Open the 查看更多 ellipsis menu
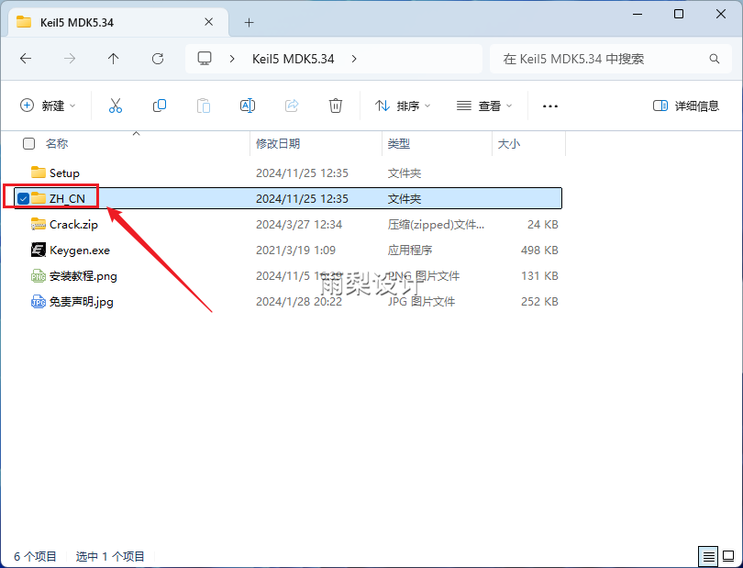This screenshot has width=743, height=568. point(549,106)
